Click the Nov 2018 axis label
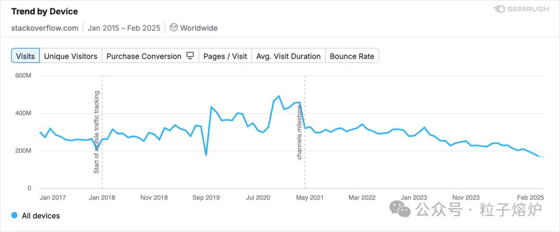The height and width of the screenshot is (232, 560). pos(154,197)
